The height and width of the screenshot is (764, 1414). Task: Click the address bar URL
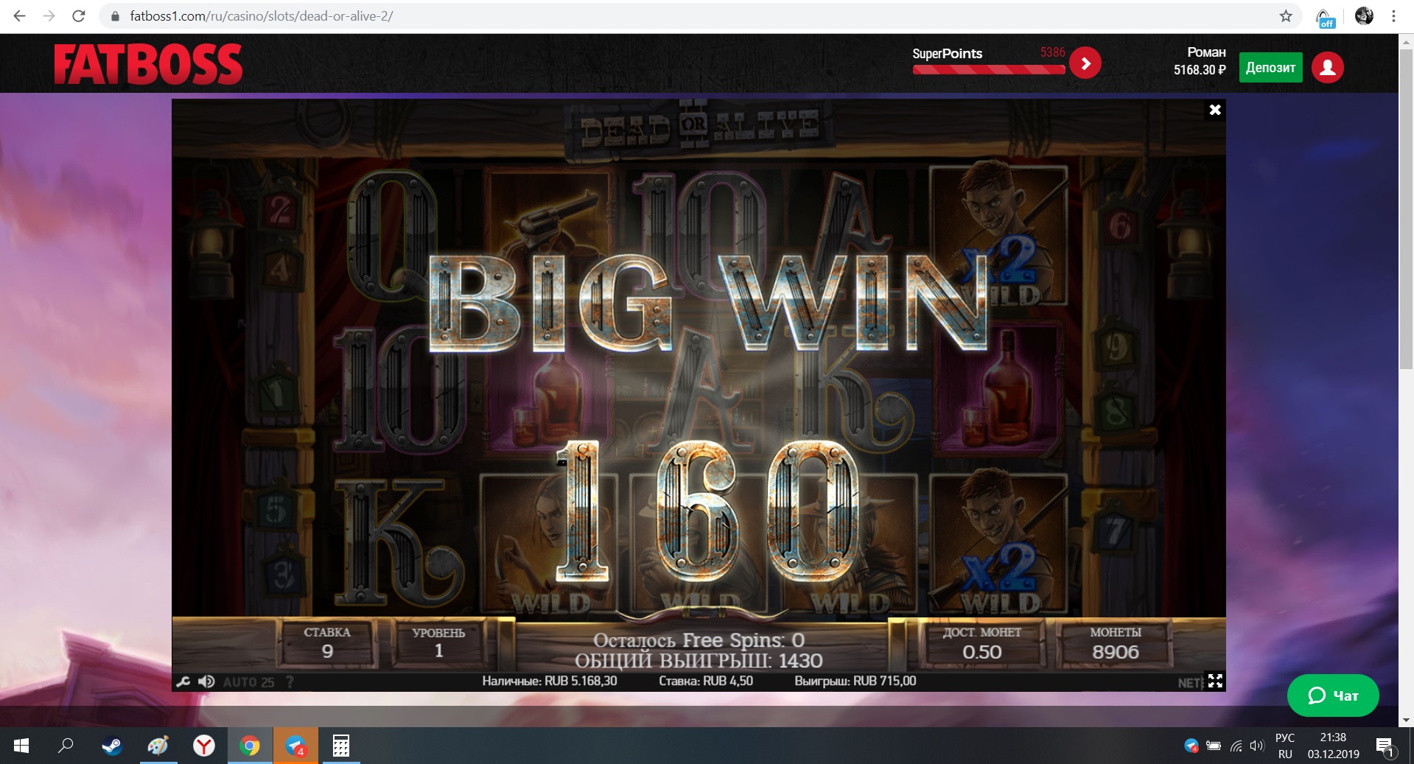tap(262, 16)
